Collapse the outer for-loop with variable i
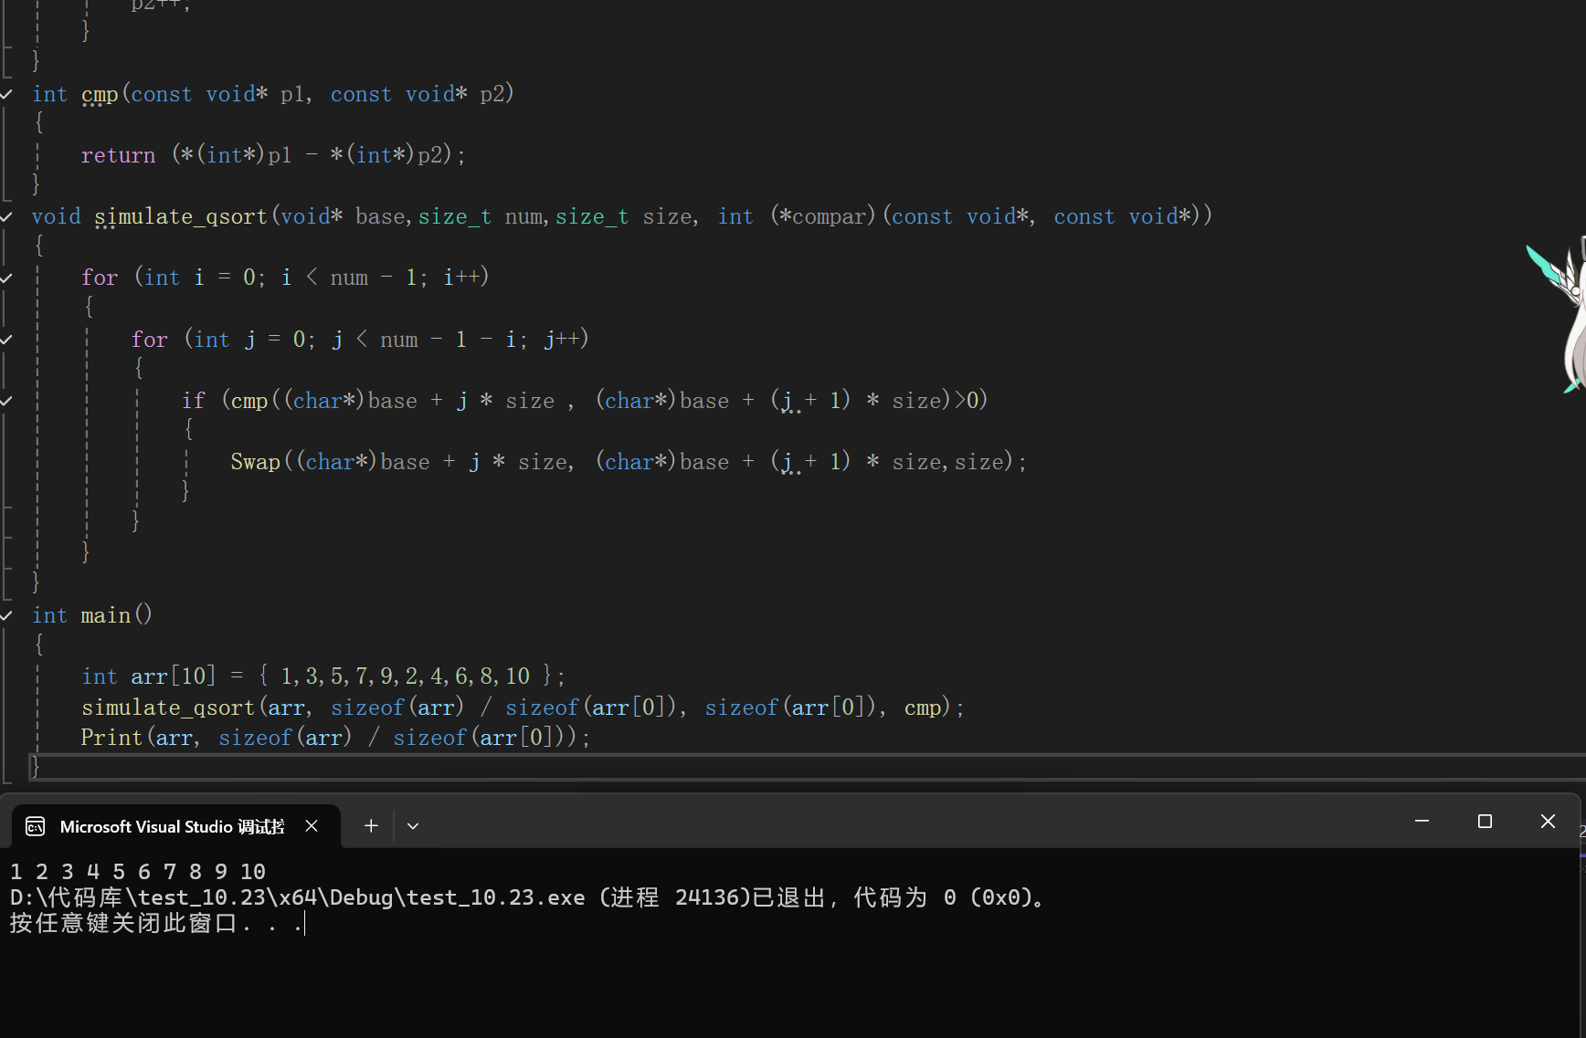Viewport: 1586px width, 1038px height. point(6,278)
